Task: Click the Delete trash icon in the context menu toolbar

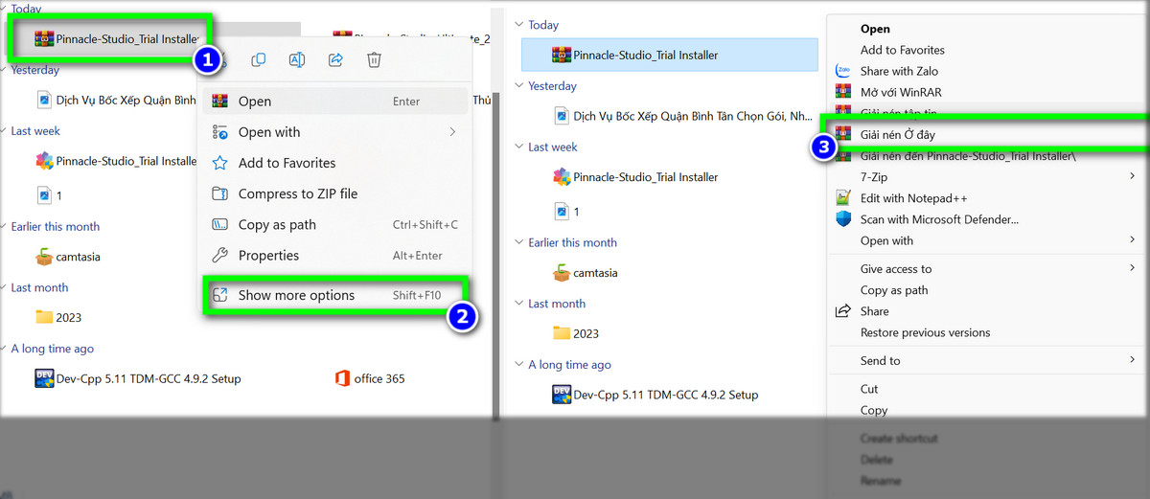Action: 374,60
